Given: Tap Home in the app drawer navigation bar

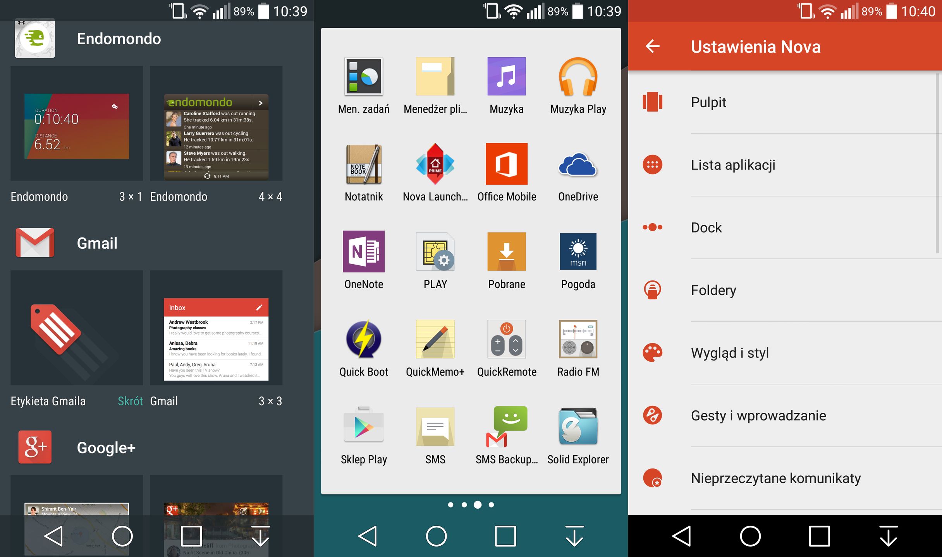Looking at the screenshot, I should [x=437, y=536].
